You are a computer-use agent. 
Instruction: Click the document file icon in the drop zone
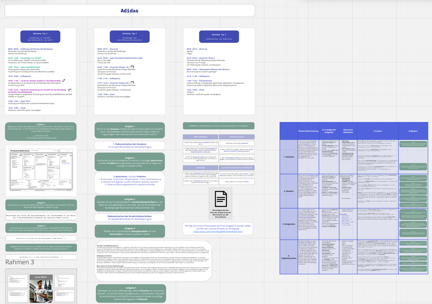click(220, 199)
